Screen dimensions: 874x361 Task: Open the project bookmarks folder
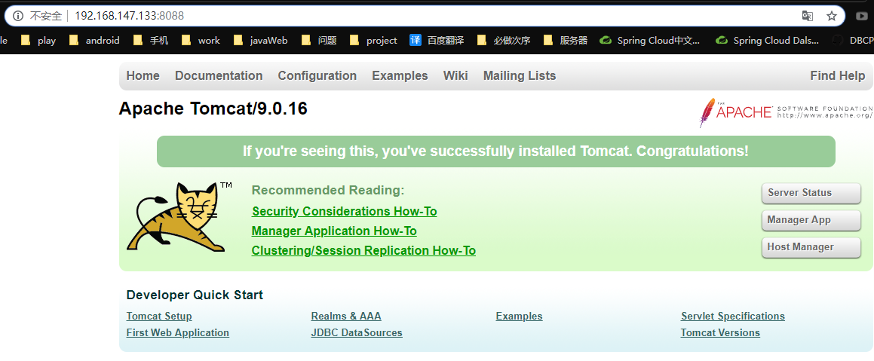pos(373,40)
